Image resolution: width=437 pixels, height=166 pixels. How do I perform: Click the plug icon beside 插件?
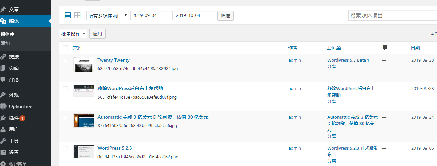[3, 118]
